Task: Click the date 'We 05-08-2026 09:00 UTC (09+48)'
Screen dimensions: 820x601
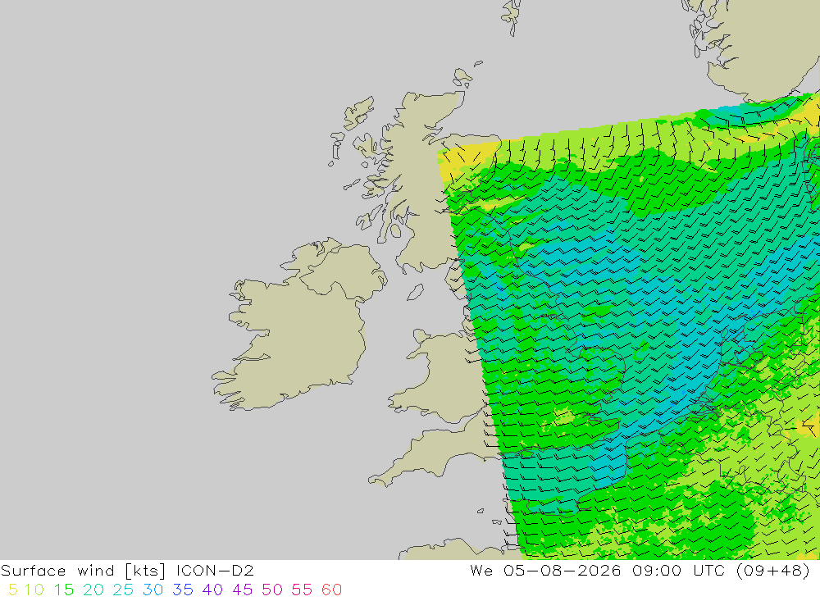Action: (640, 570)
